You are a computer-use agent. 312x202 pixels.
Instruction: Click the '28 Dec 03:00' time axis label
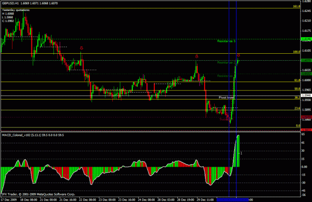[x=166, y=200]
